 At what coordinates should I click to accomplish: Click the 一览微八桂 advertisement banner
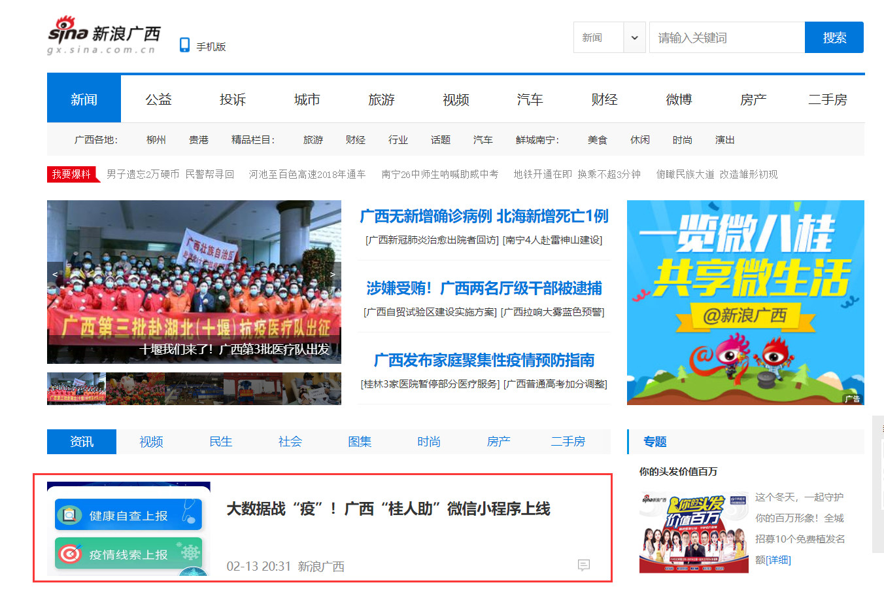(745, 302)
